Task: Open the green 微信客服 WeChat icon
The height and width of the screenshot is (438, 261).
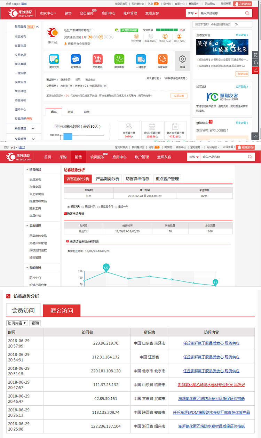Action: click(x=119, y=59)
